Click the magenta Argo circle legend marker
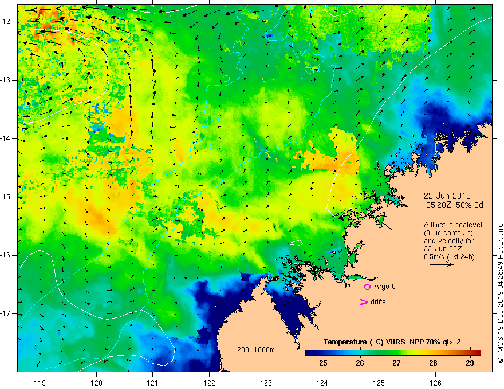 (367, 287)
